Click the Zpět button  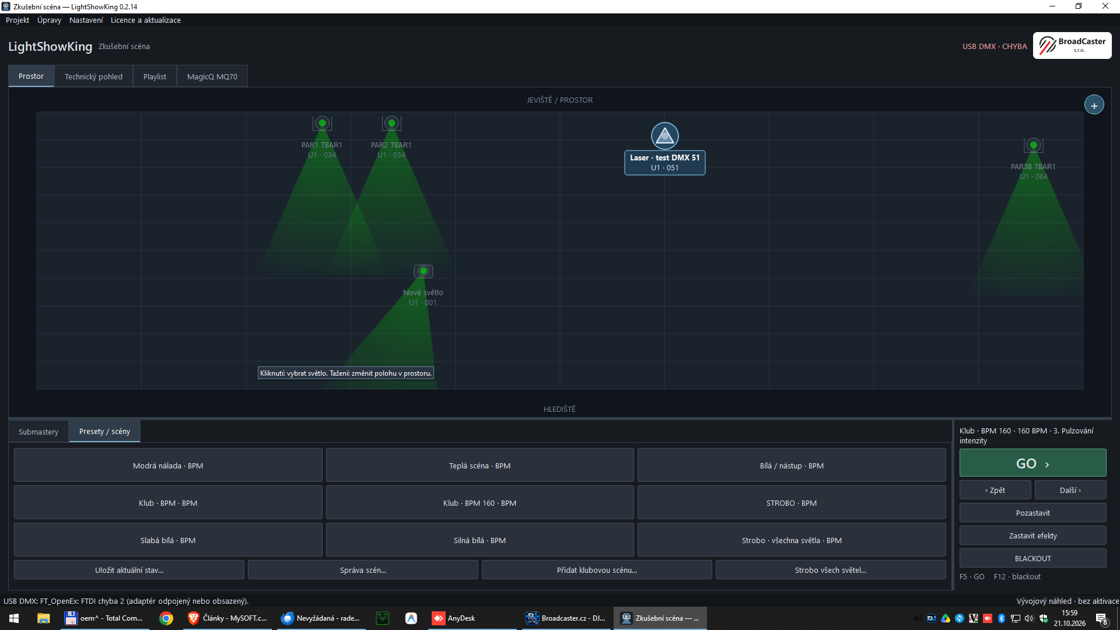tap(995, 490)
